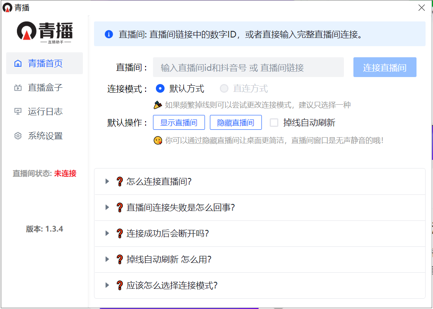433x309 pixels.
Task: Click the small 青播 title bar icon
Action: tap(7, 7)
